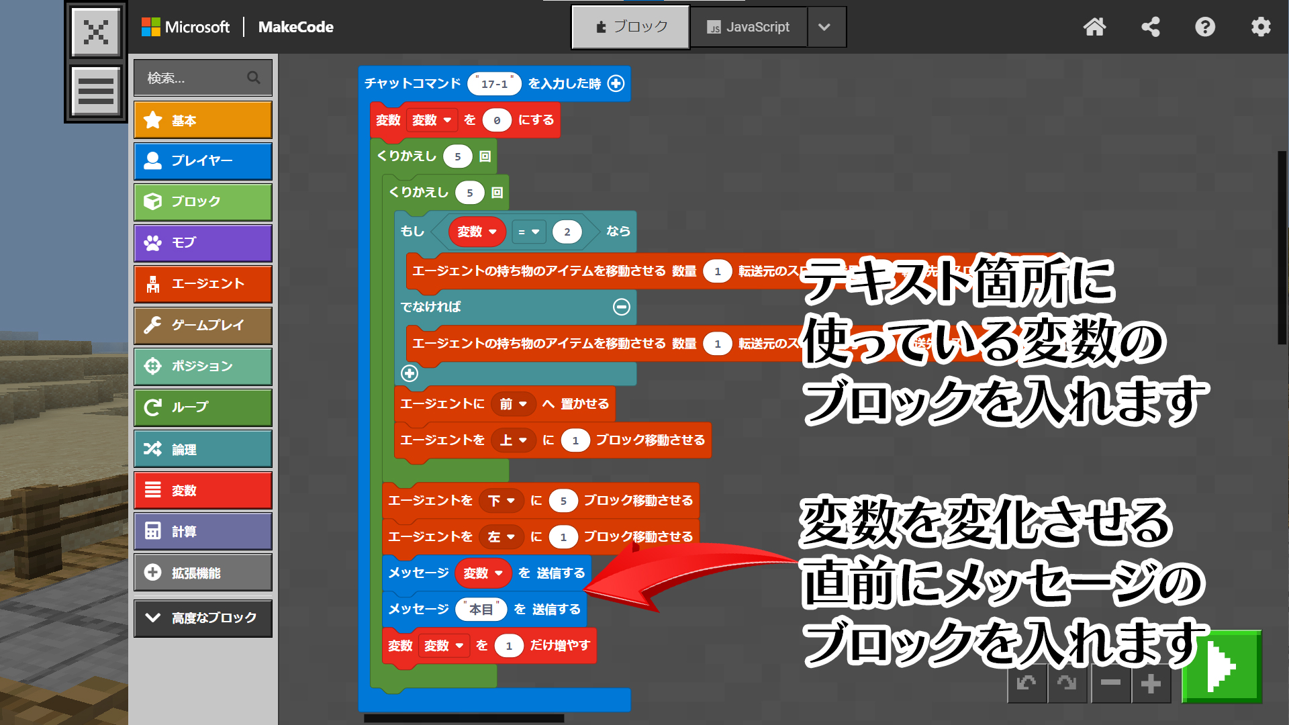Open the red 変数 variables category
This screenshot has width=1289, height=725.
tap(203, 491)
